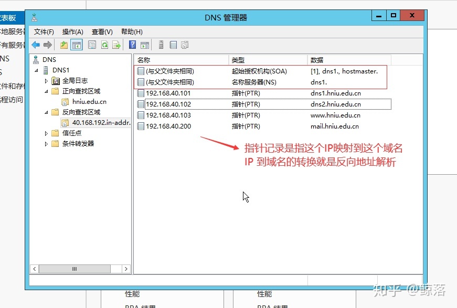The width and height of the screenshot is (457, 308).
Task: Maximize the DNS 管理器 window
Action: 393,15
